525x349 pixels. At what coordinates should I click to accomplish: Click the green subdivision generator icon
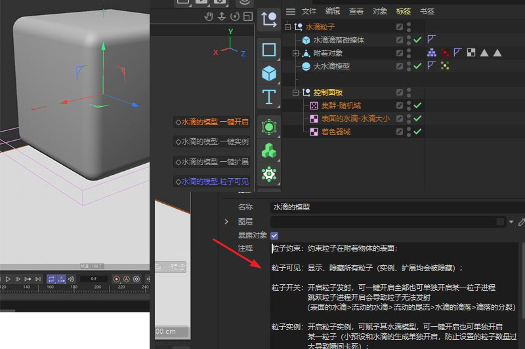click(269, 127)
